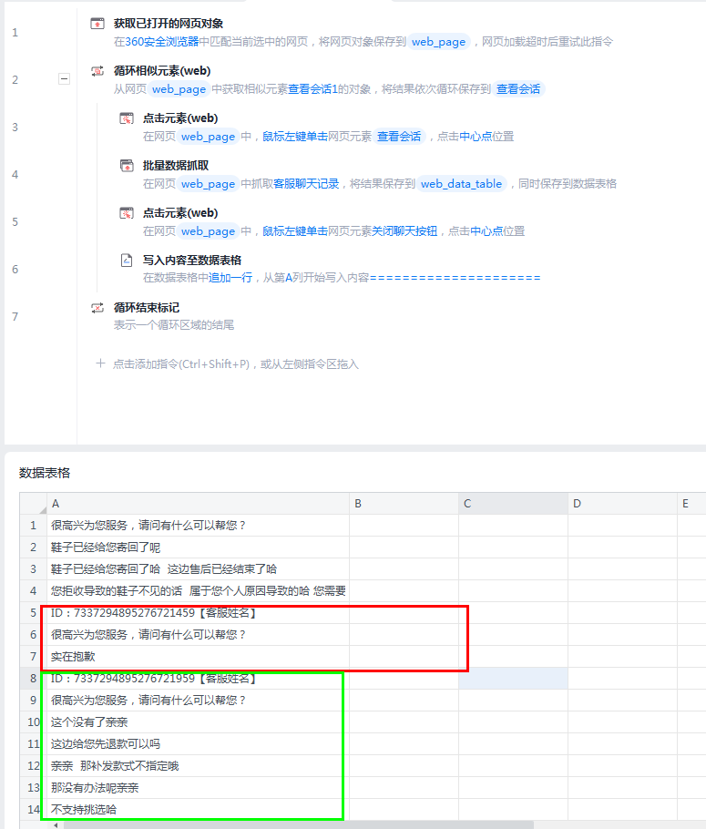Click the 数据表格 panel title
This screenshot has width=706, height=829.
(45, 473)
